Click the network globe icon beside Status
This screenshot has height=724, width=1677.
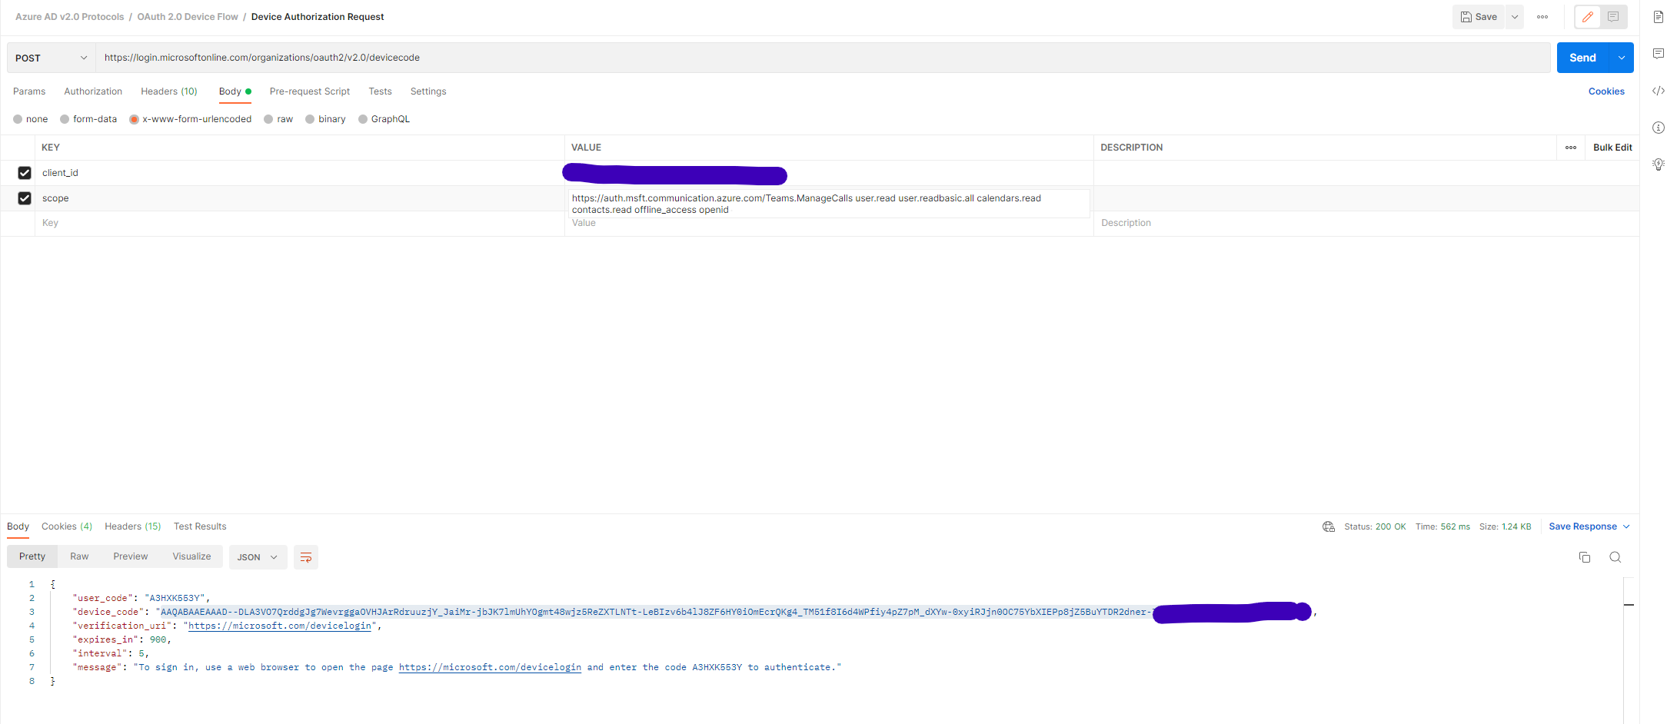(1329, 526)
